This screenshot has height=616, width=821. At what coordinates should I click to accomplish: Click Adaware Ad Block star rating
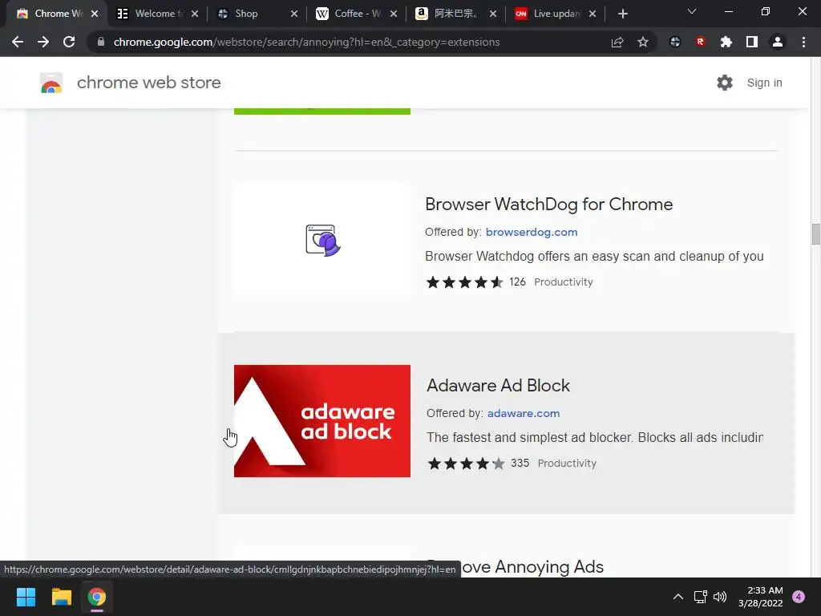466,464
